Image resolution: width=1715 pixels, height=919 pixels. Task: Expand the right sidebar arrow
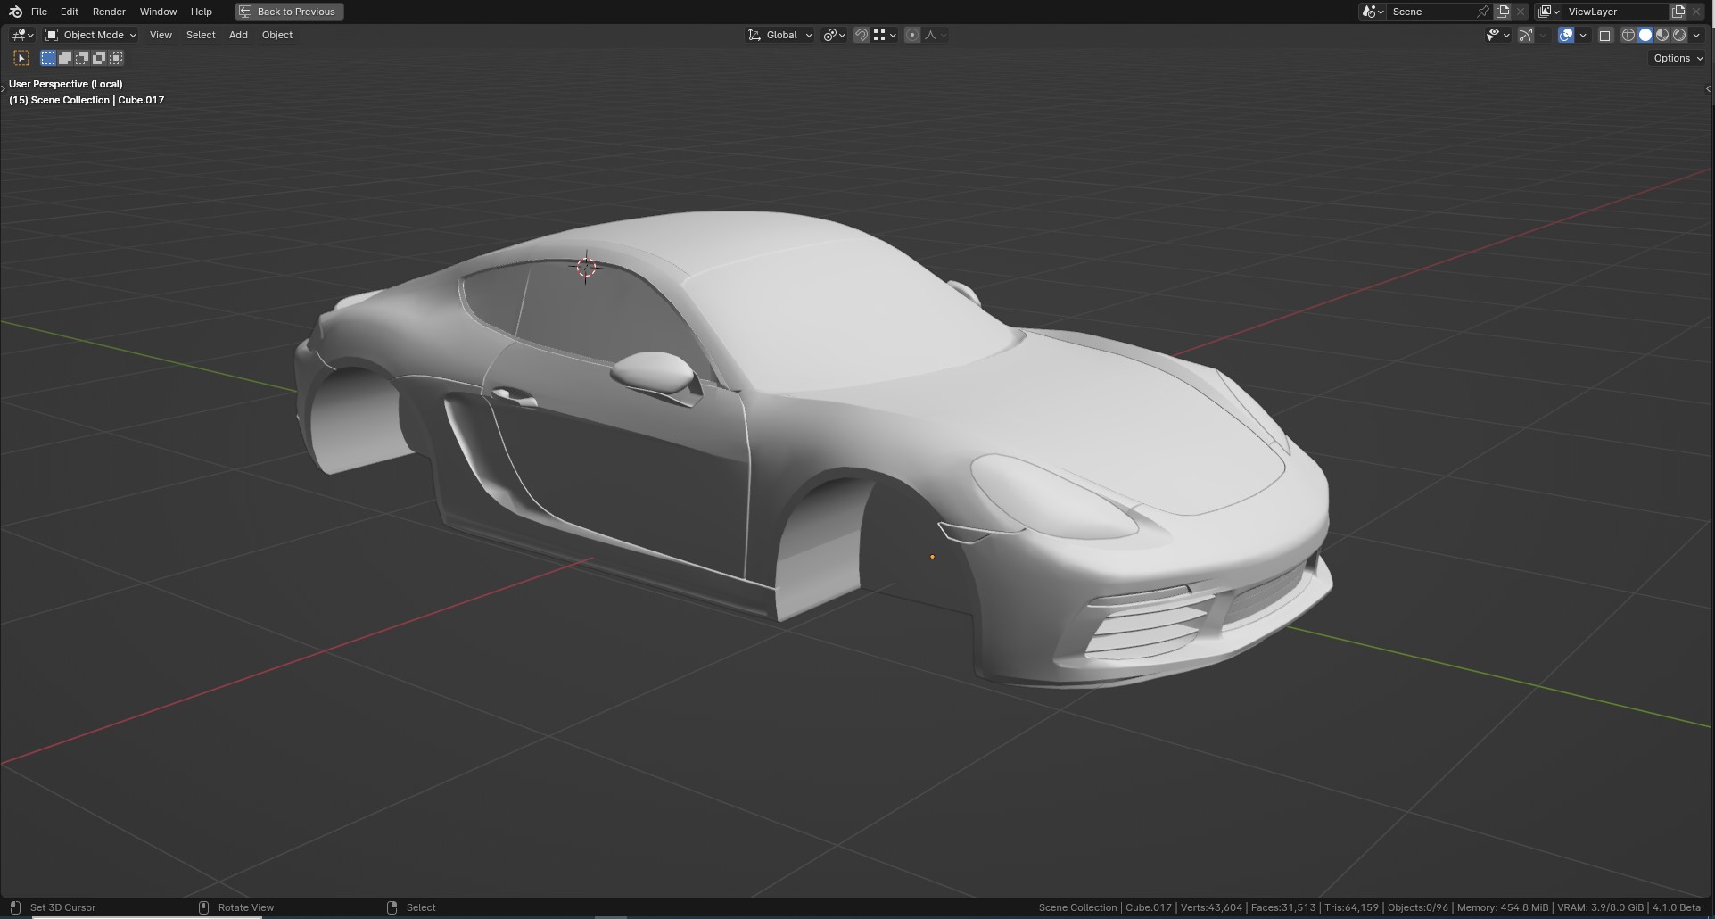[1709, 89]
